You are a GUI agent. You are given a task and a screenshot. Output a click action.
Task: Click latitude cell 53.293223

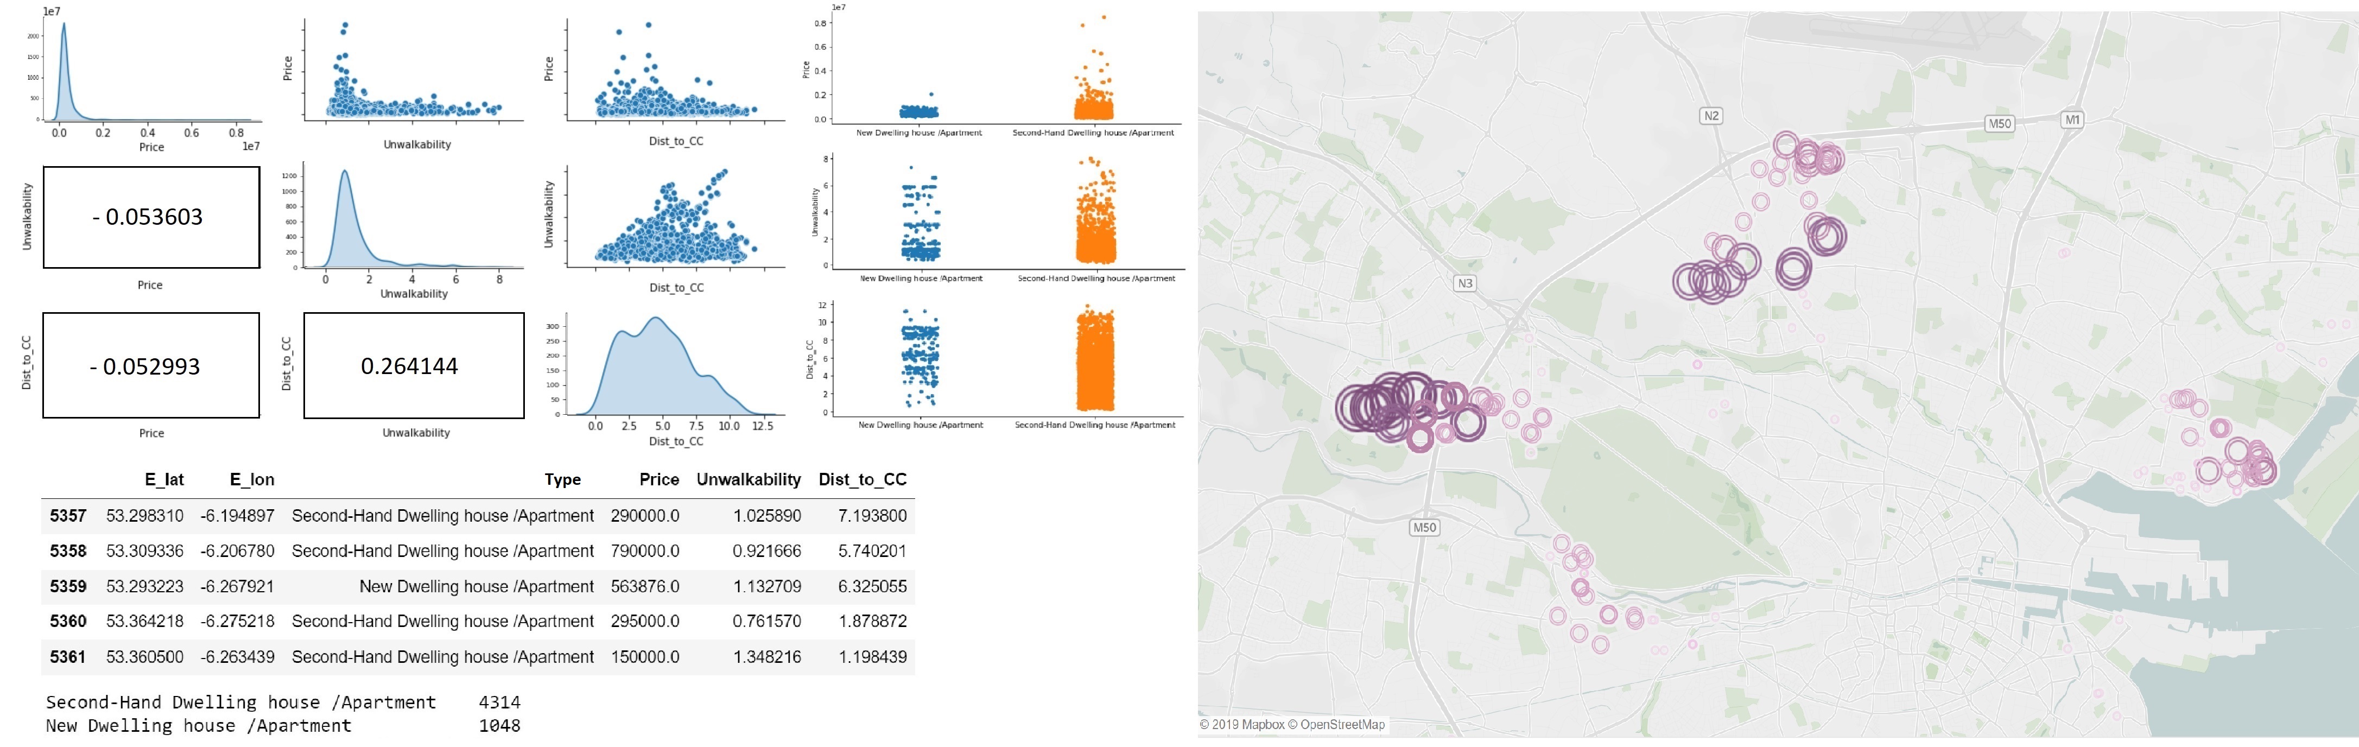[145, 586]
